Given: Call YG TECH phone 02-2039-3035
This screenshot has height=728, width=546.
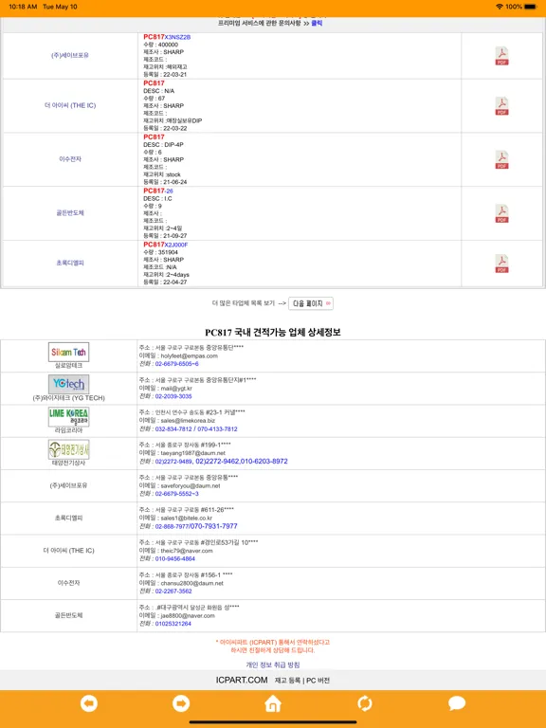Looking at the screenshot, I should 173,396.
